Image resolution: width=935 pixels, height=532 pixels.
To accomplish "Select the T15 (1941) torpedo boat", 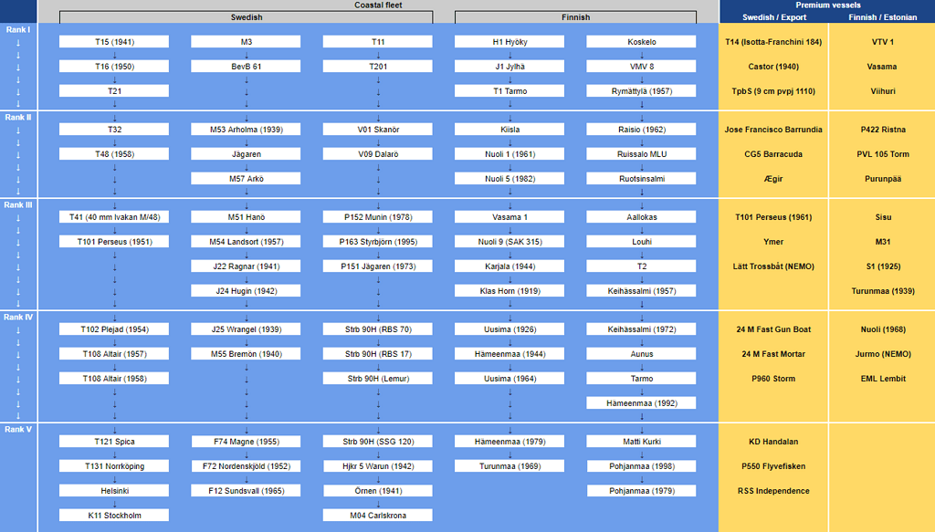I will [113, 40].
